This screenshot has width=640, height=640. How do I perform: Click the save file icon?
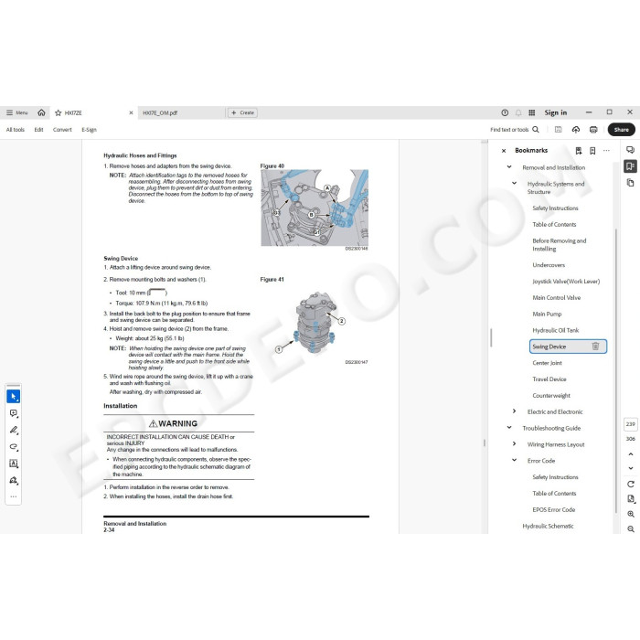pyautogui.click(x=558, y=130)
